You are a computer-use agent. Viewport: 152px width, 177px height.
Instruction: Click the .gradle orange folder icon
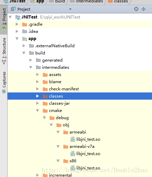coord(25,24)
